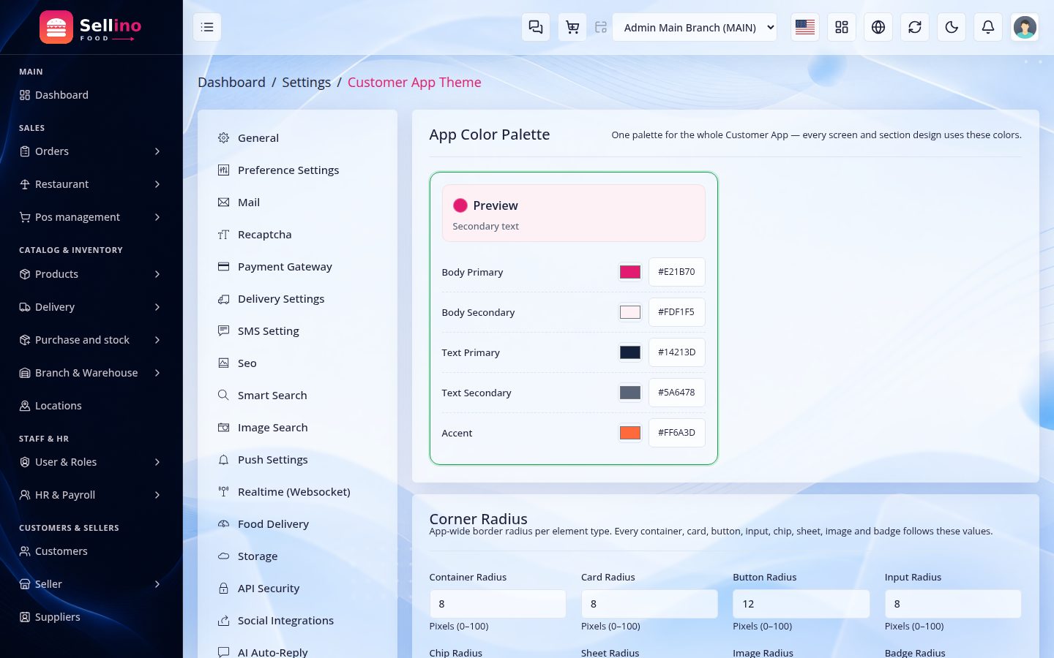Image resolution: width=1054 pixels, height=658 pixels.
Task: Focus the Button Radius input field
Action: (801, 604)
